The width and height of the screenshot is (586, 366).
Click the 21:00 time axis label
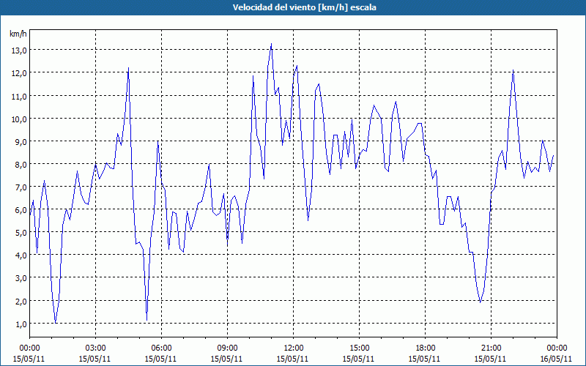[491, 348]
